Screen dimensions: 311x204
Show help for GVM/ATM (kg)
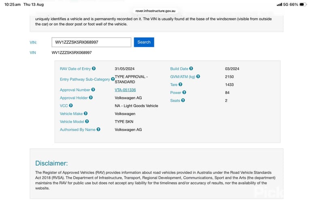click(198, 76)
